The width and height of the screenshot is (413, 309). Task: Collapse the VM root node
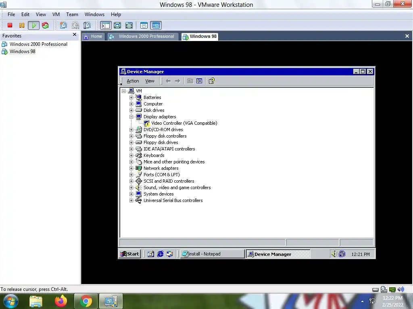123,91
